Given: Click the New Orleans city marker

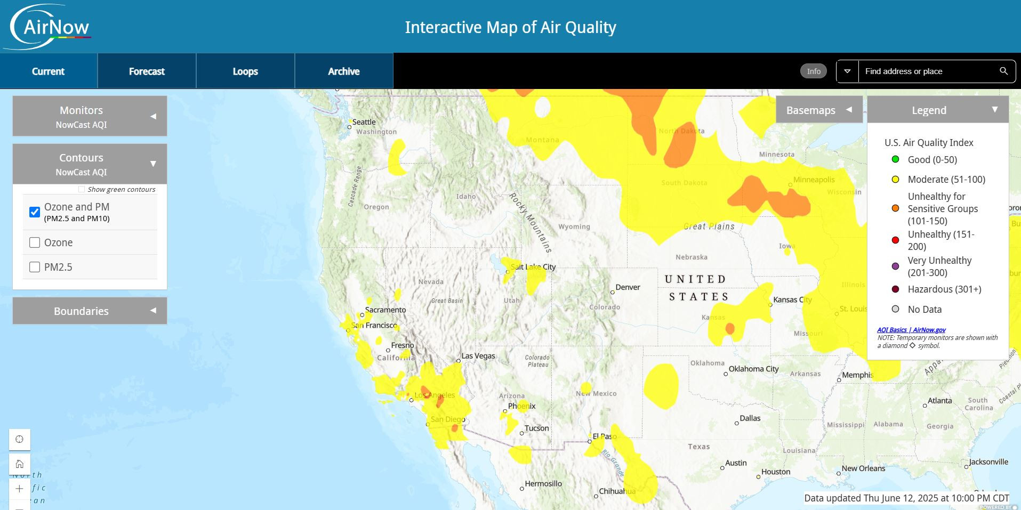Looking at the screenshot, I should tap(839, 473).
